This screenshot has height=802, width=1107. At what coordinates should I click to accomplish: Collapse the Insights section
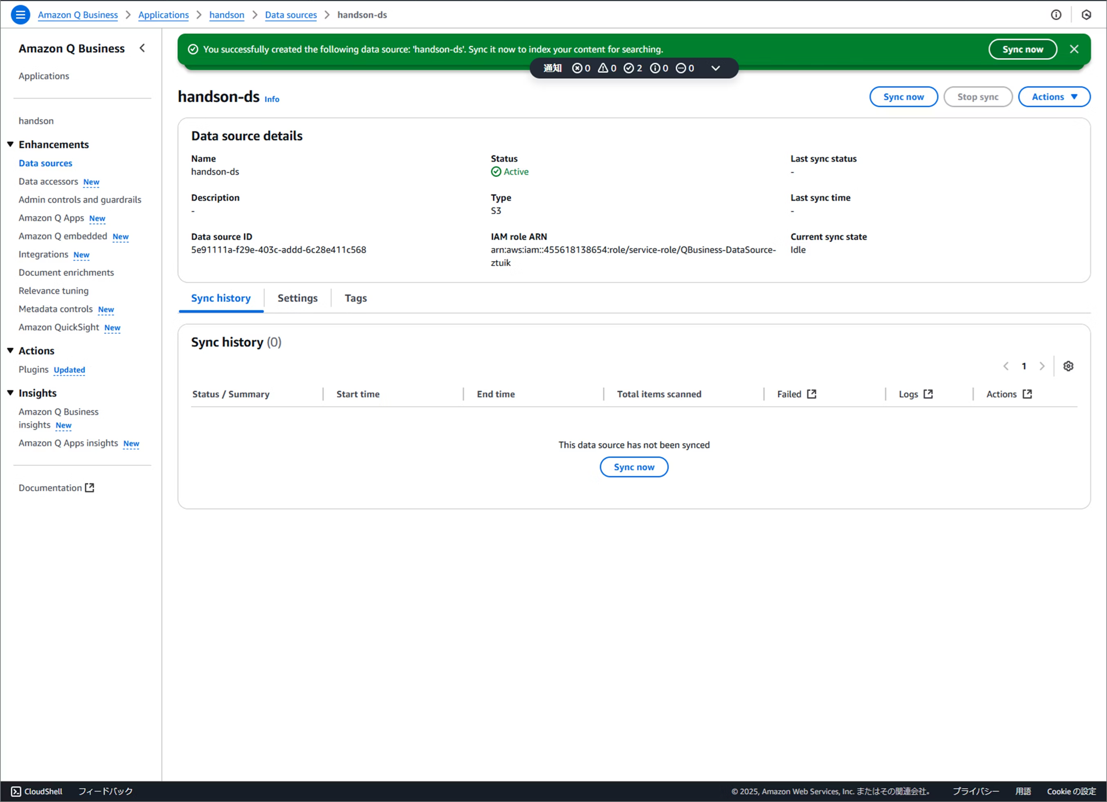10,393
